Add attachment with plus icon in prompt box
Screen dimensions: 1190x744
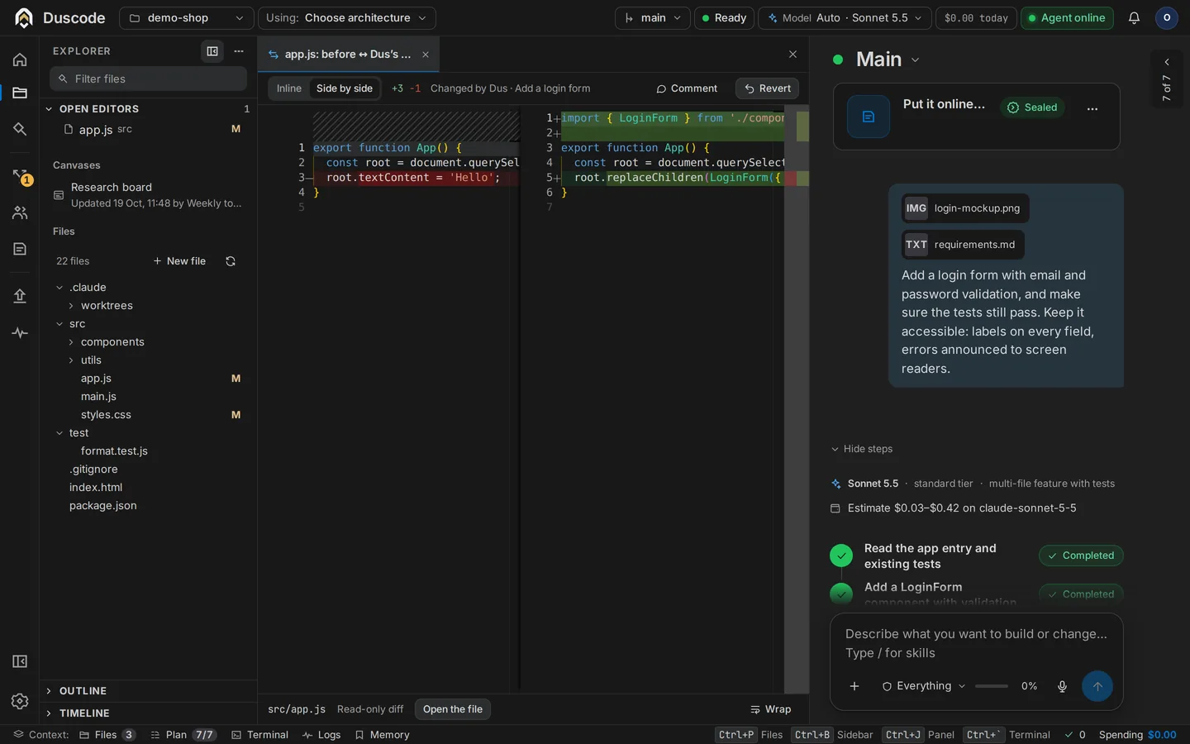[x=854, y=686]
